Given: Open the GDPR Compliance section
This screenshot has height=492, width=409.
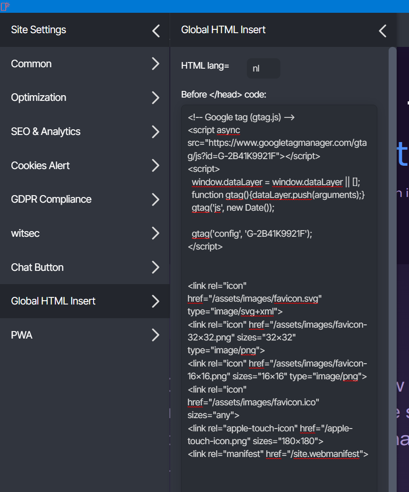Looking at the screenshot, I should 51,199.
